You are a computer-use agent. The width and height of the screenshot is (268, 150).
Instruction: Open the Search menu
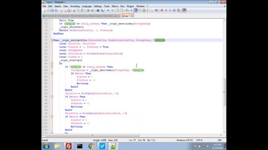(58, 6)
